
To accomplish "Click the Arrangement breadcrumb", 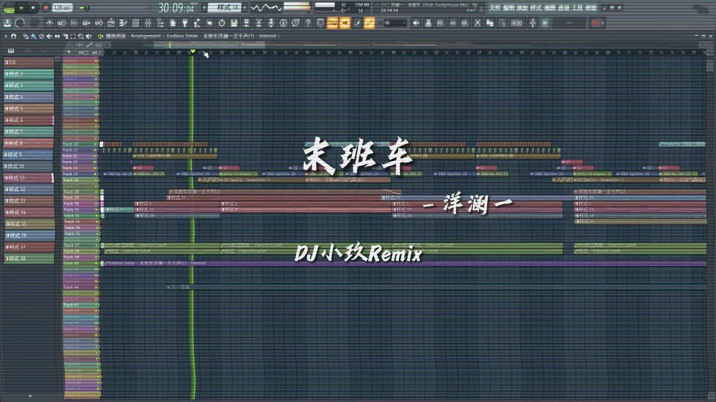I will coord(146,36).
